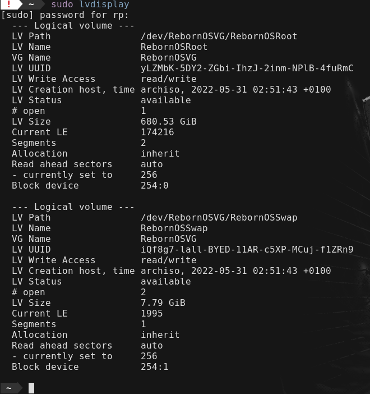Click the tilde home directory prompt segment at top
Image resolution: width=370 pixels, height=394 pixels.
tap(31, 4)
